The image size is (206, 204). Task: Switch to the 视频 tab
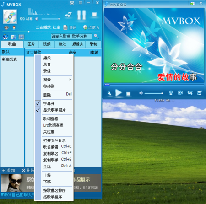[x=47, y=44]
